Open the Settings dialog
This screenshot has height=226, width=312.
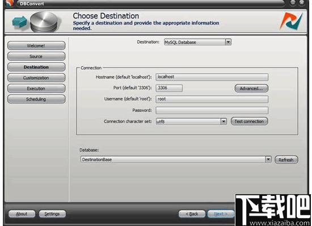[52, 214]
